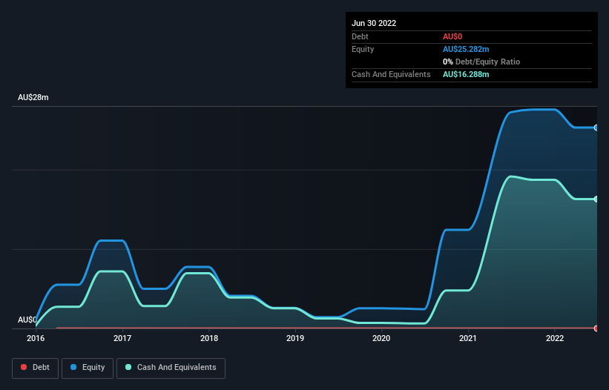Click the 2021 x-axis label
The height and width of the screenshot is (390, 609).
coord(468,338)
